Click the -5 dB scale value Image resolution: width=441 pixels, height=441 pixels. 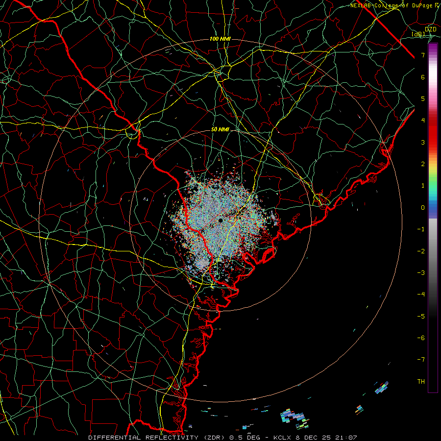pos(421,317)
